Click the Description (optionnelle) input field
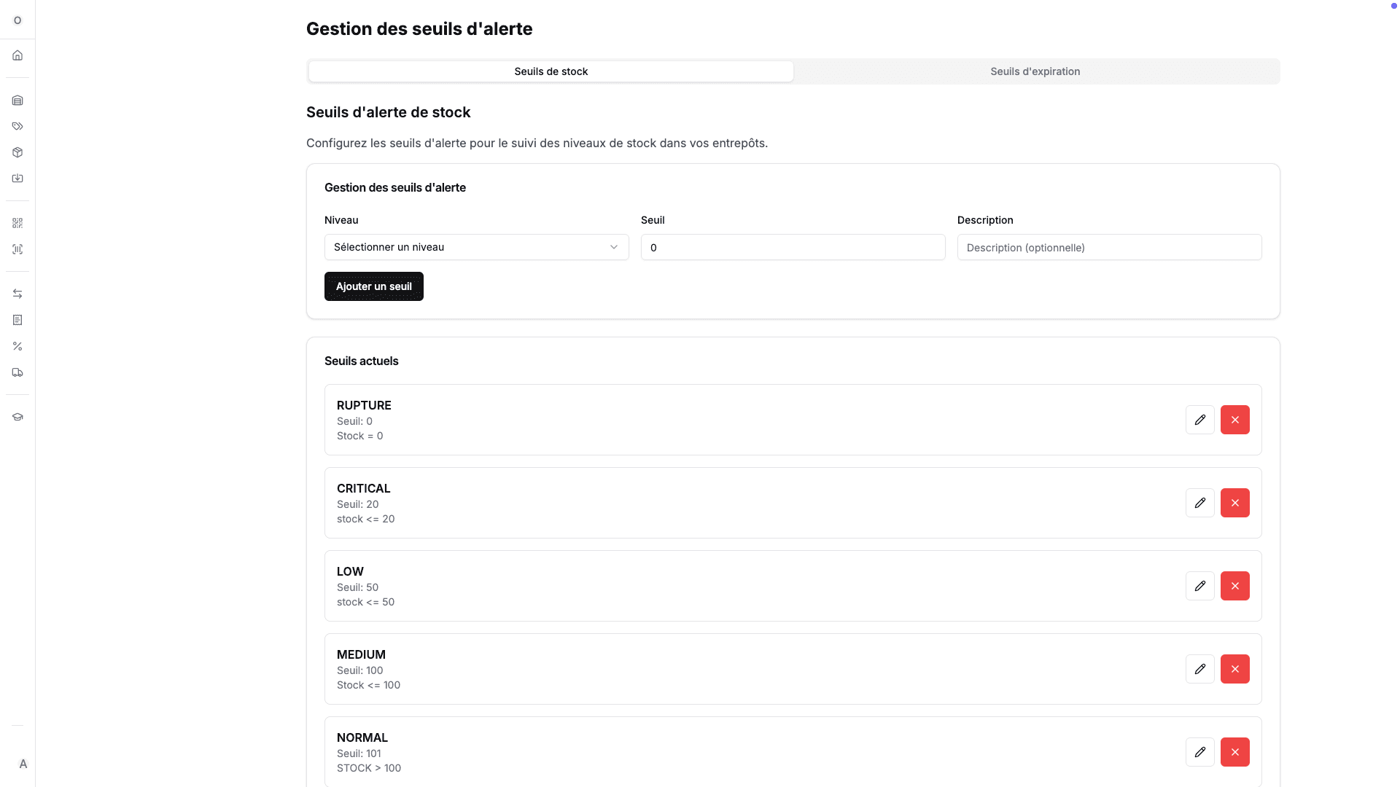 (1109, 248)
